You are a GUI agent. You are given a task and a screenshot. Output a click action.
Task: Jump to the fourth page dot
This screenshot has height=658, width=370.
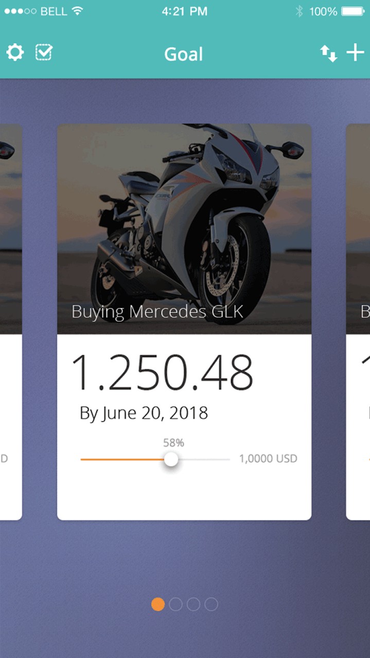[211, 604]
